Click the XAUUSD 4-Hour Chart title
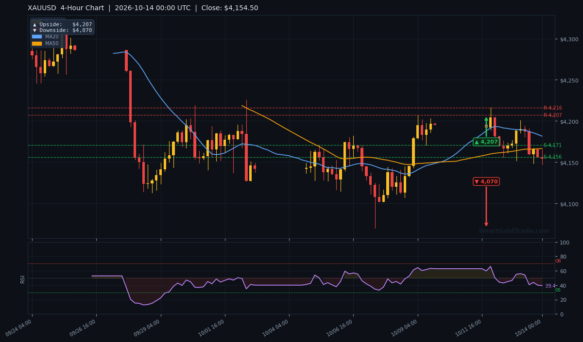The image size is (583, 342). (66, 8)
